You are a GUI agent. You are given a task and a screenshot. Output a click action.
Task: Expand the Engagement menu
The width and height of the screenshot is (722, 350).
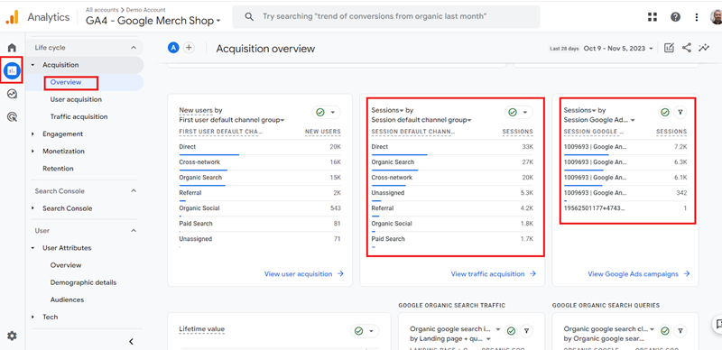[62, 134]
